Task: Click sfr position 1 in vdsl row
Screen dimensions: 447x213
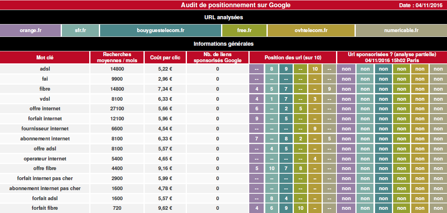Action: coord(272,99)
